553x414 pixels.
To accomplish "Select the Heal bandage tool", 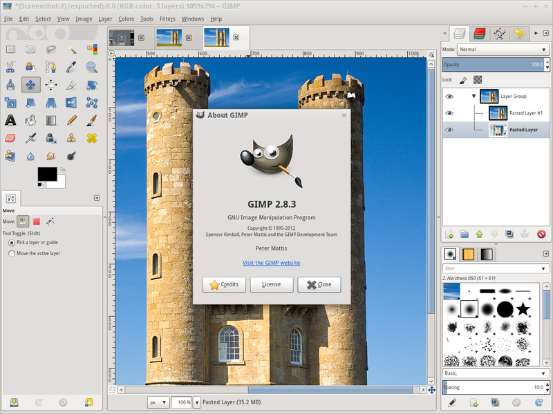I will 92,138.
